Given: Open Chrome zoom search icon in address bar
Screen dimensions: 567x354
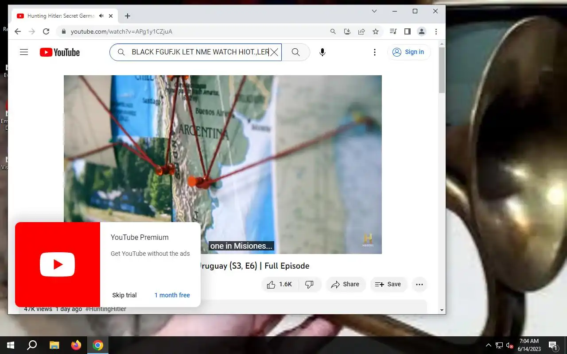Looking at the screenshot, I should point(333,31).
